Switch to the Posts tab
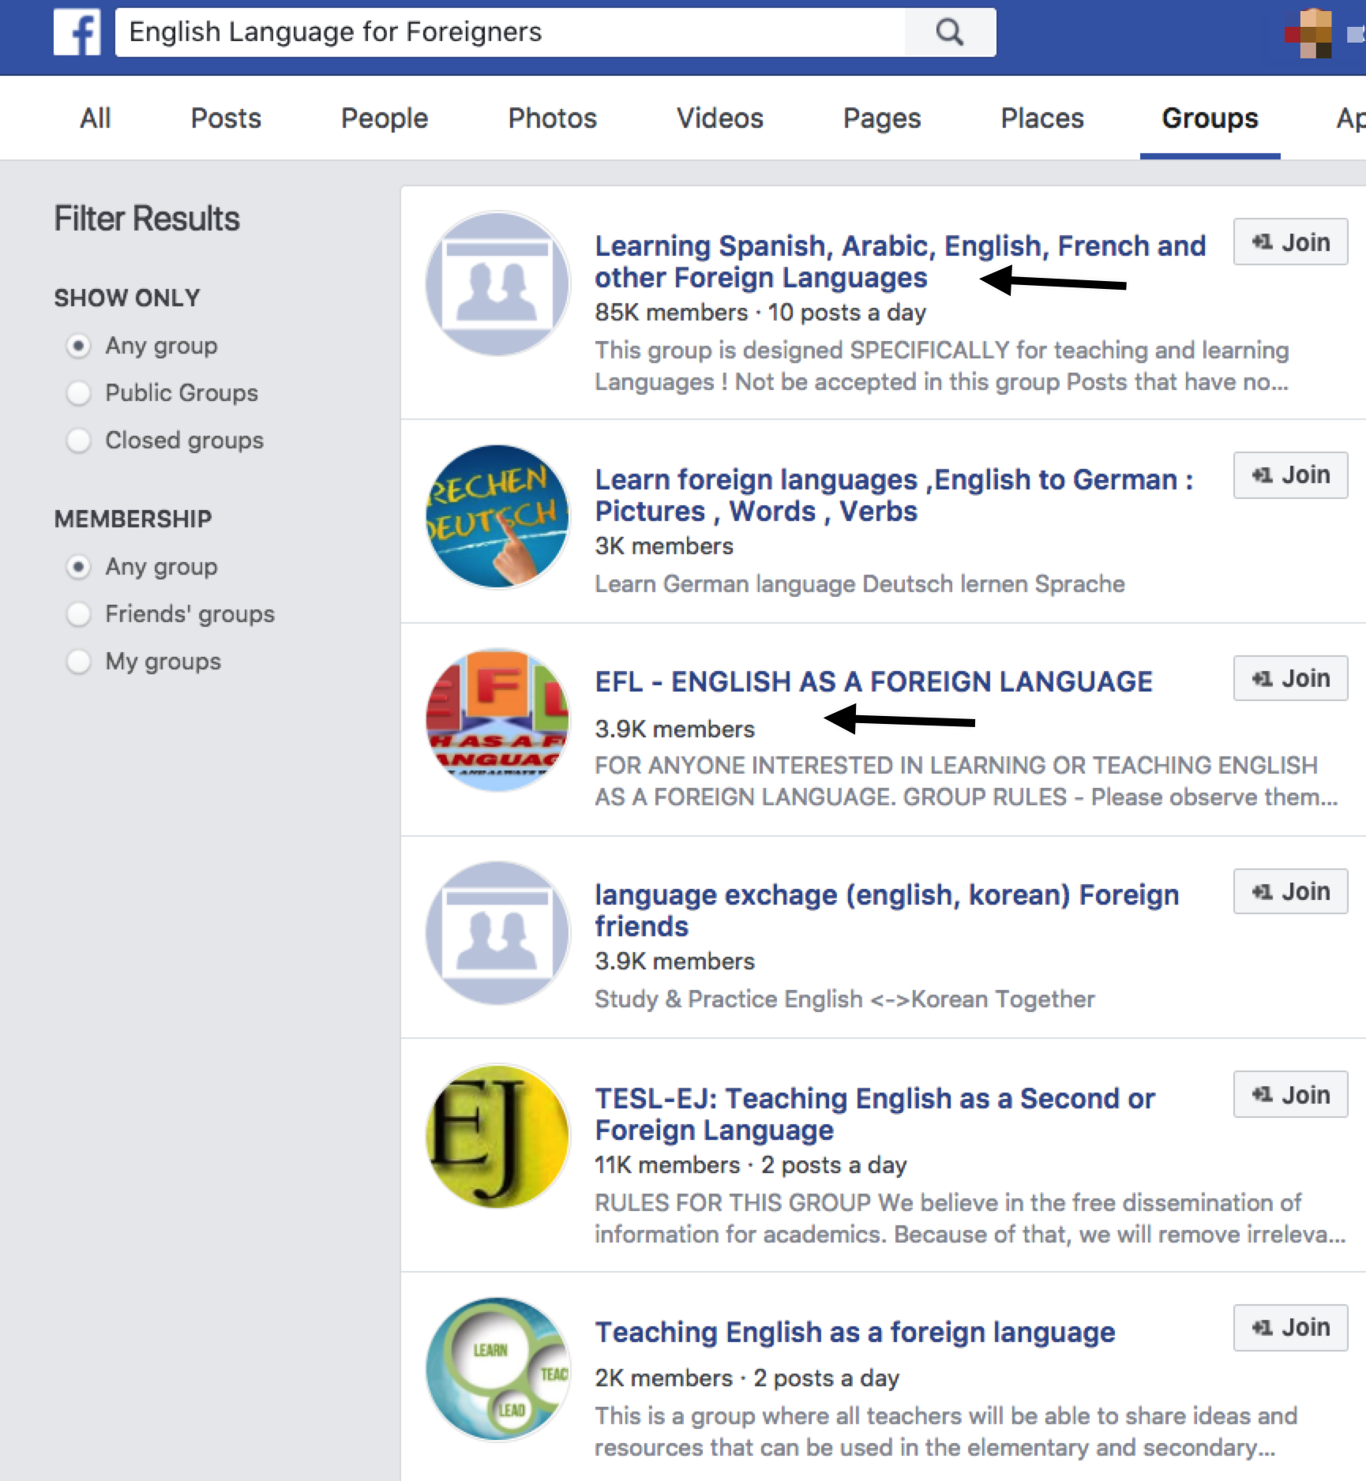Screen dimensions: 1366x1481 point(226,118)
